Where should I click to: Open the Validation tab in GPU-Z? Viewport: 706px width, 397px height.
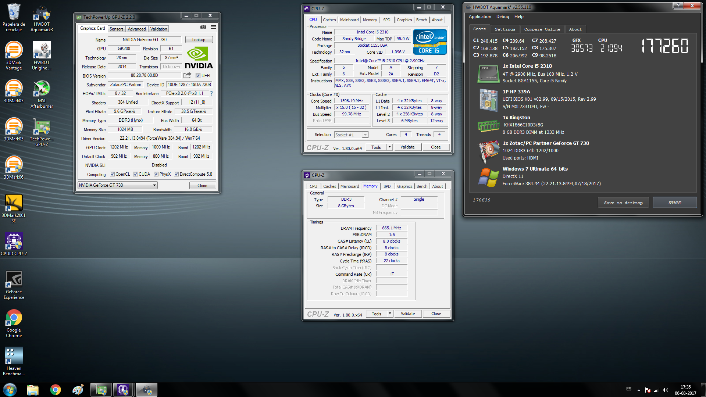158,29
